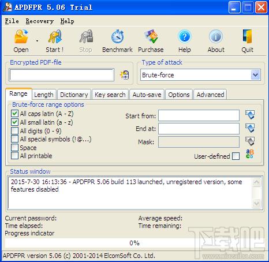The width and height of the screenshot is (269, 262).
Task: Open the user-defined charset aBcD icon
Action: [x=250, y=154]
